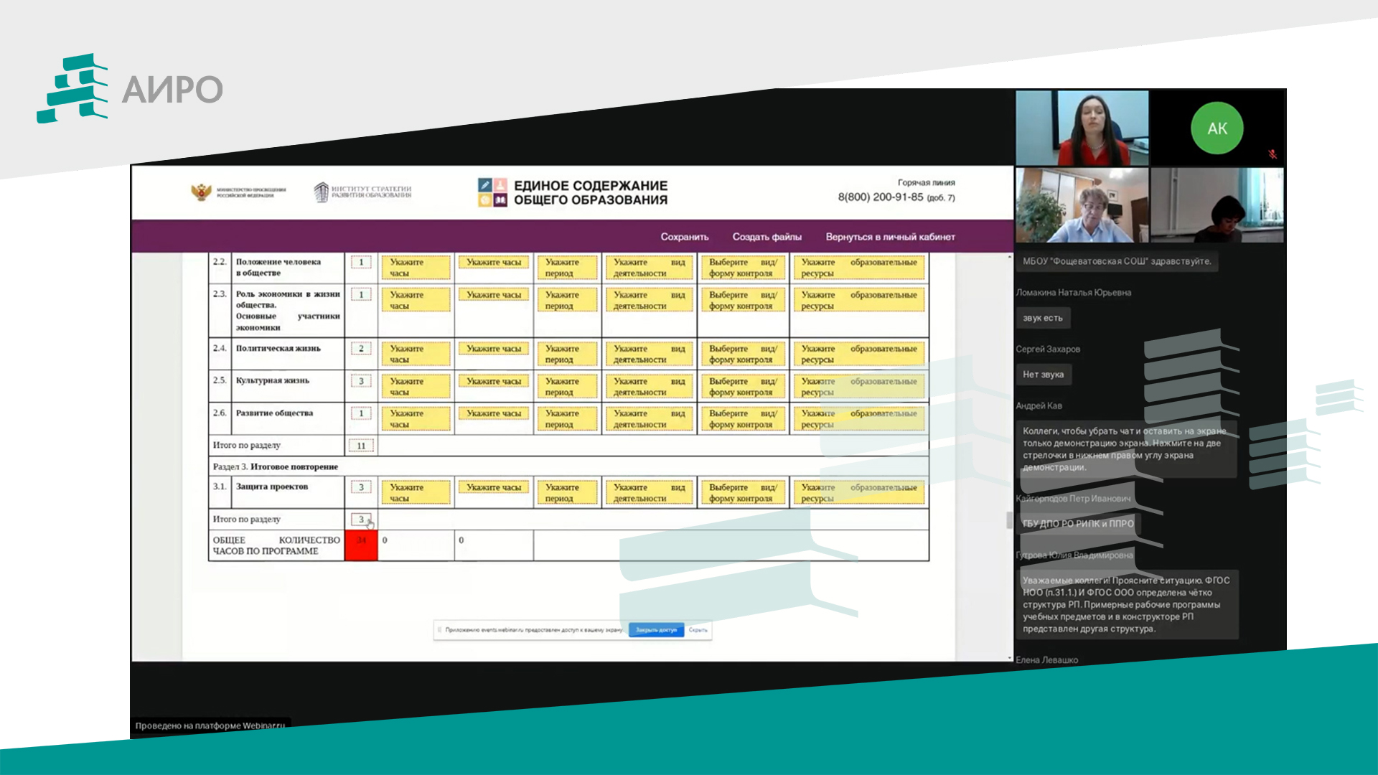Click the woman in red video thumbnail
Image resolution: width=1378 pixels, height=775 pixels.
1082,128
